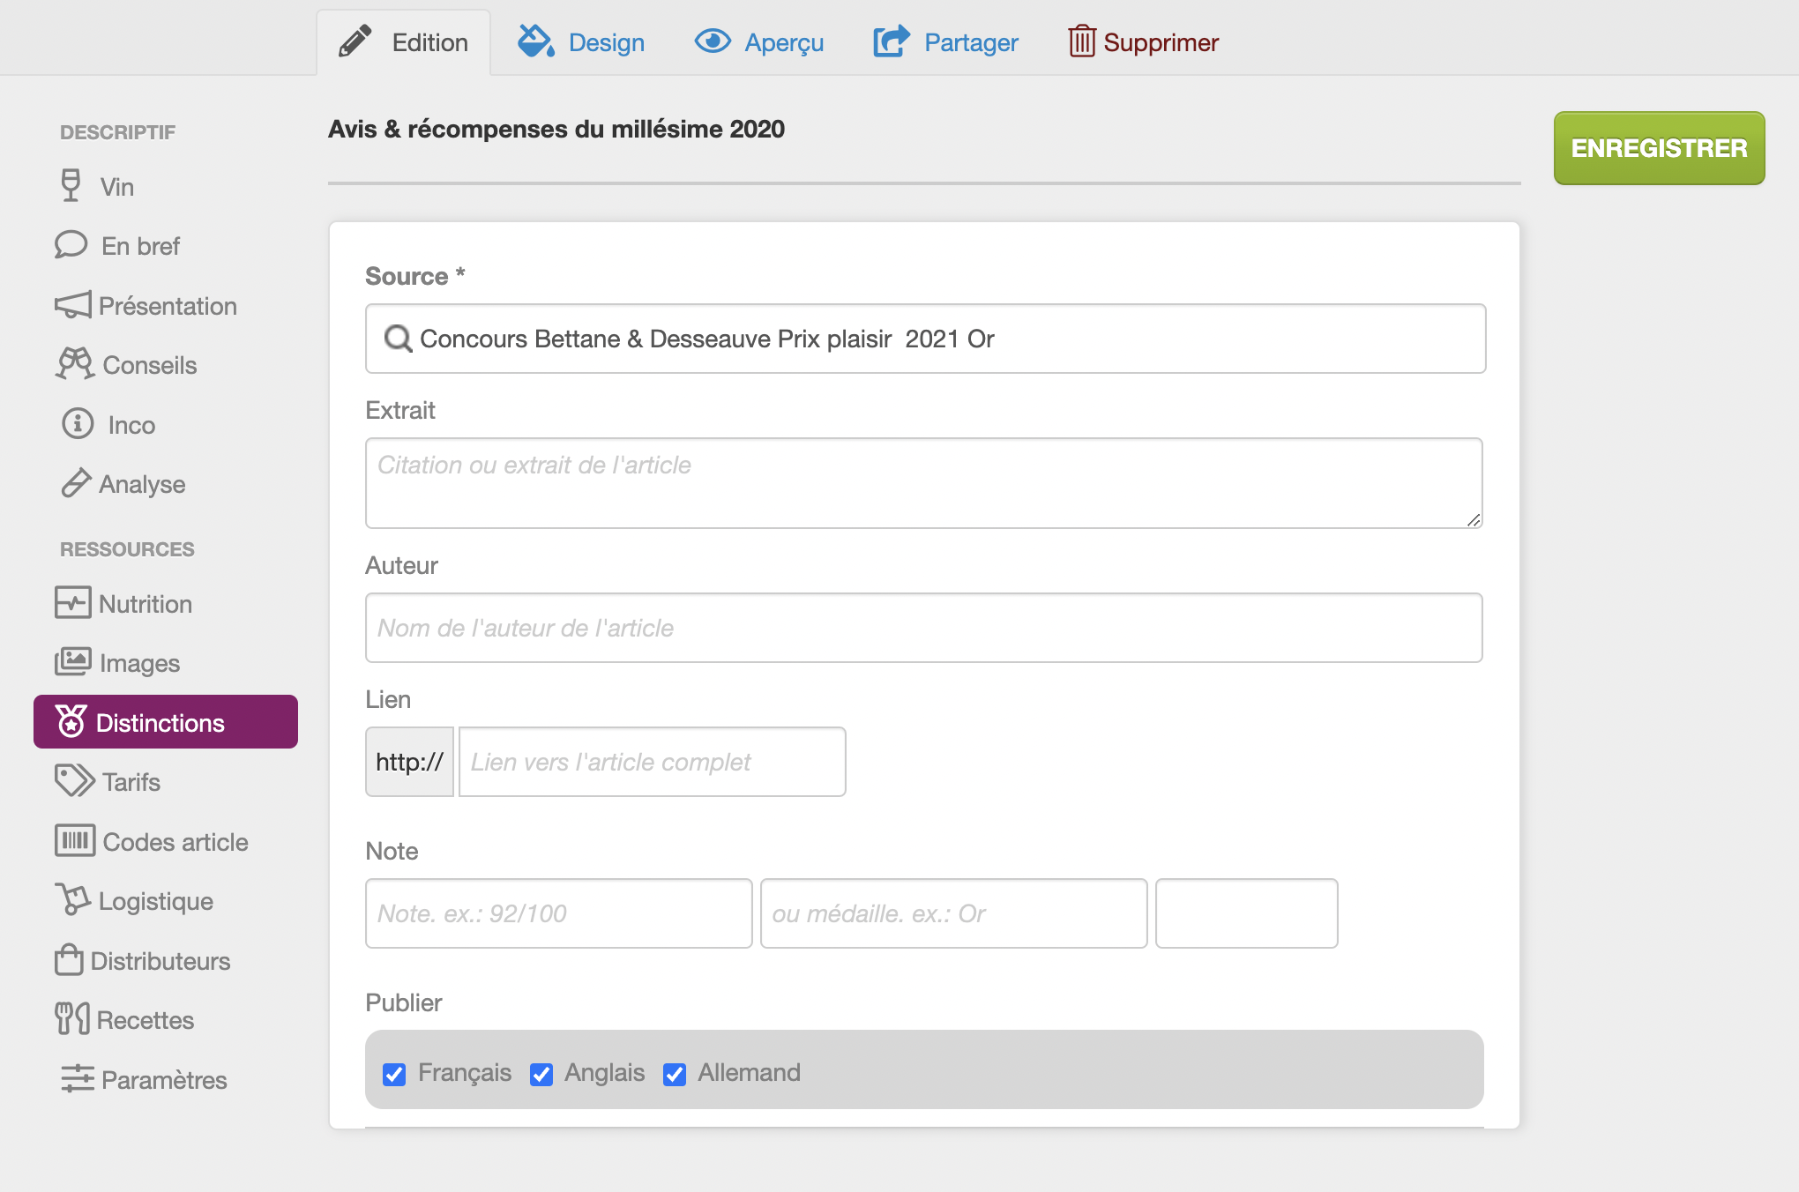Click the pictures Images icon
This screenshot has width=1799, height=1192.
point(72,662)
